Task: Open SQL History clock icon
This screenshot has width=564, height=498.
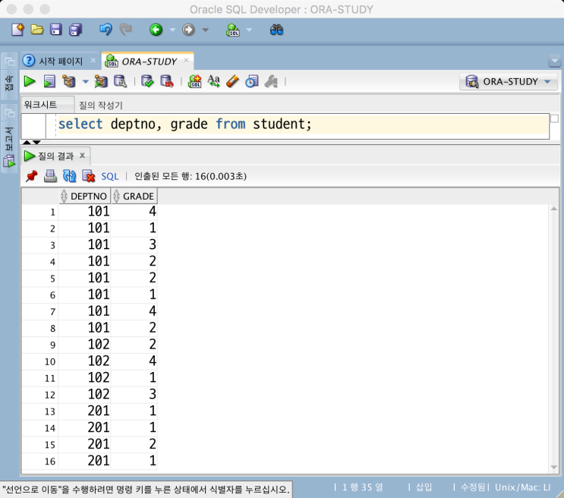Action: point(252,81)
